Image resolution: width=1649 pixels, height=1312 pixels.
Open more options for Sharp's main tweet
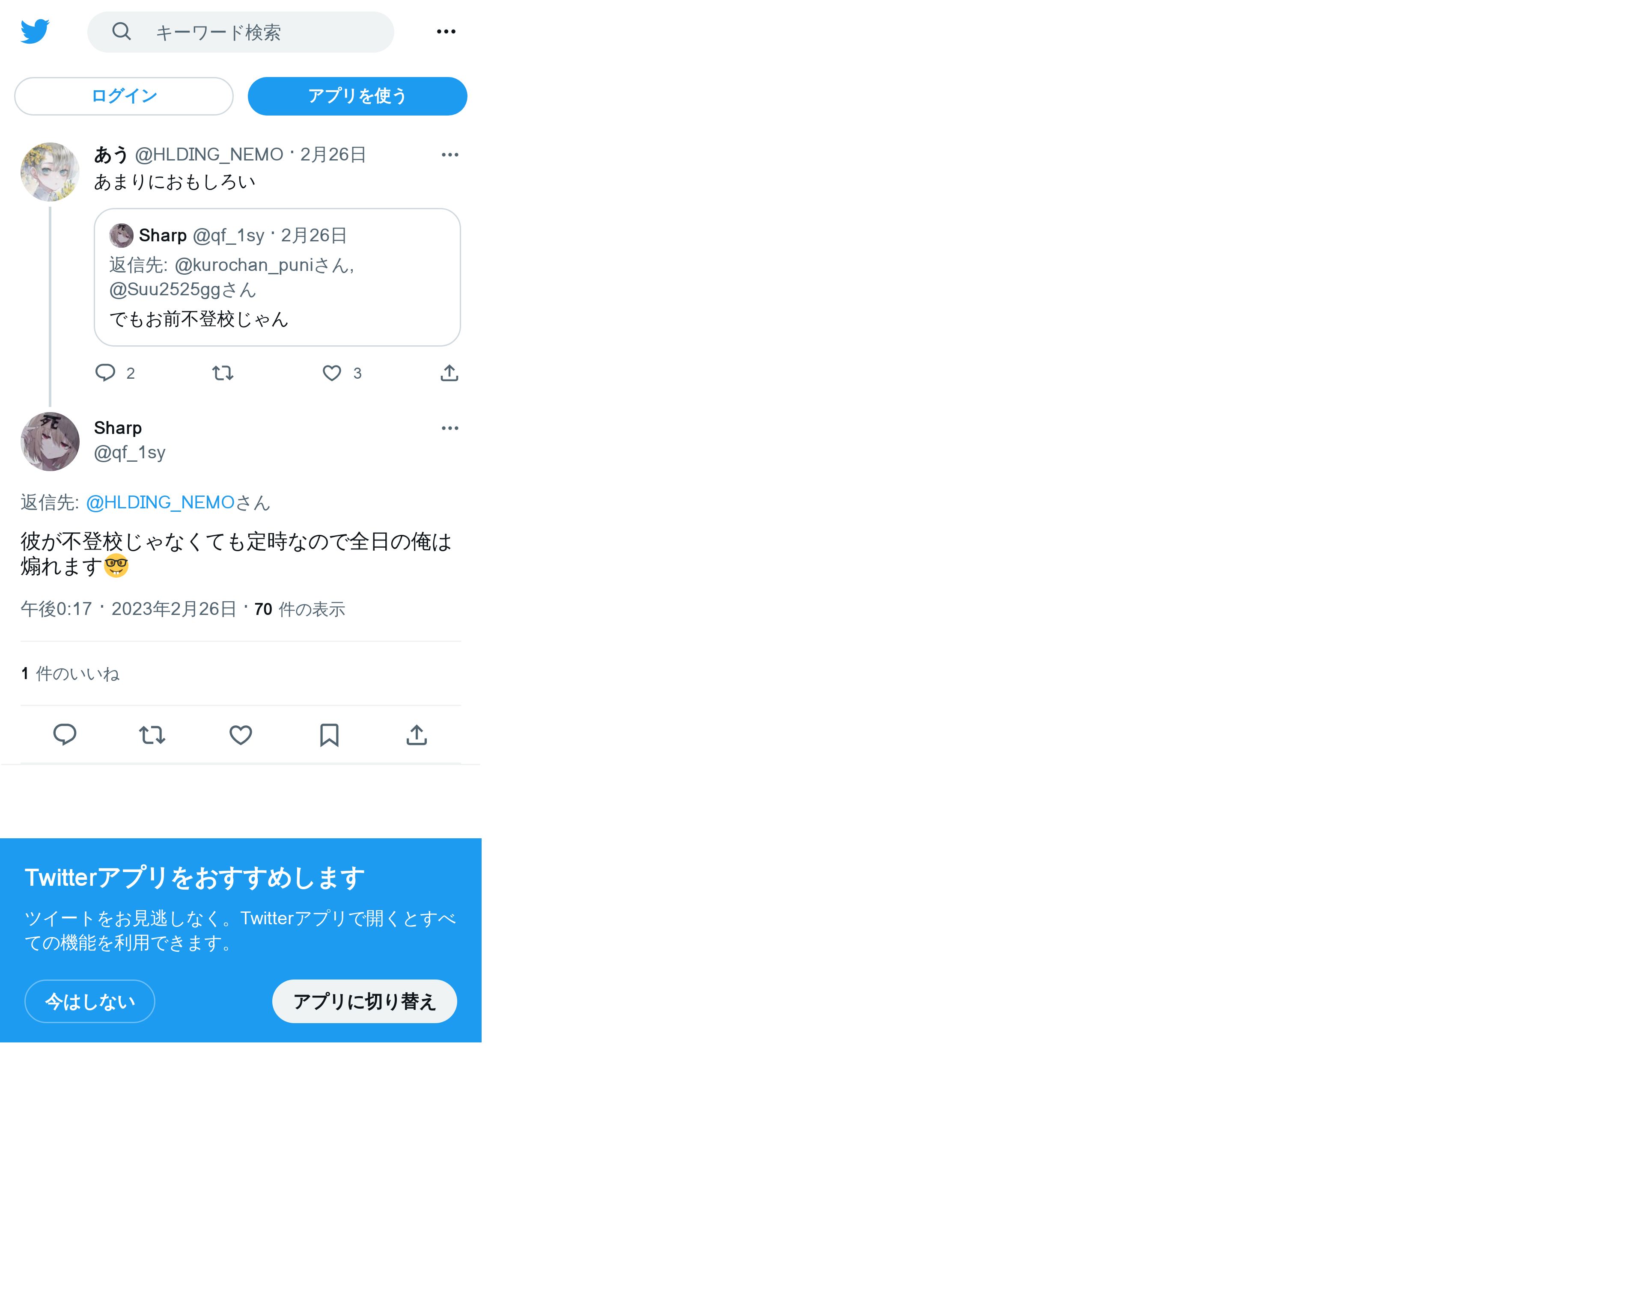coord(450,428)
